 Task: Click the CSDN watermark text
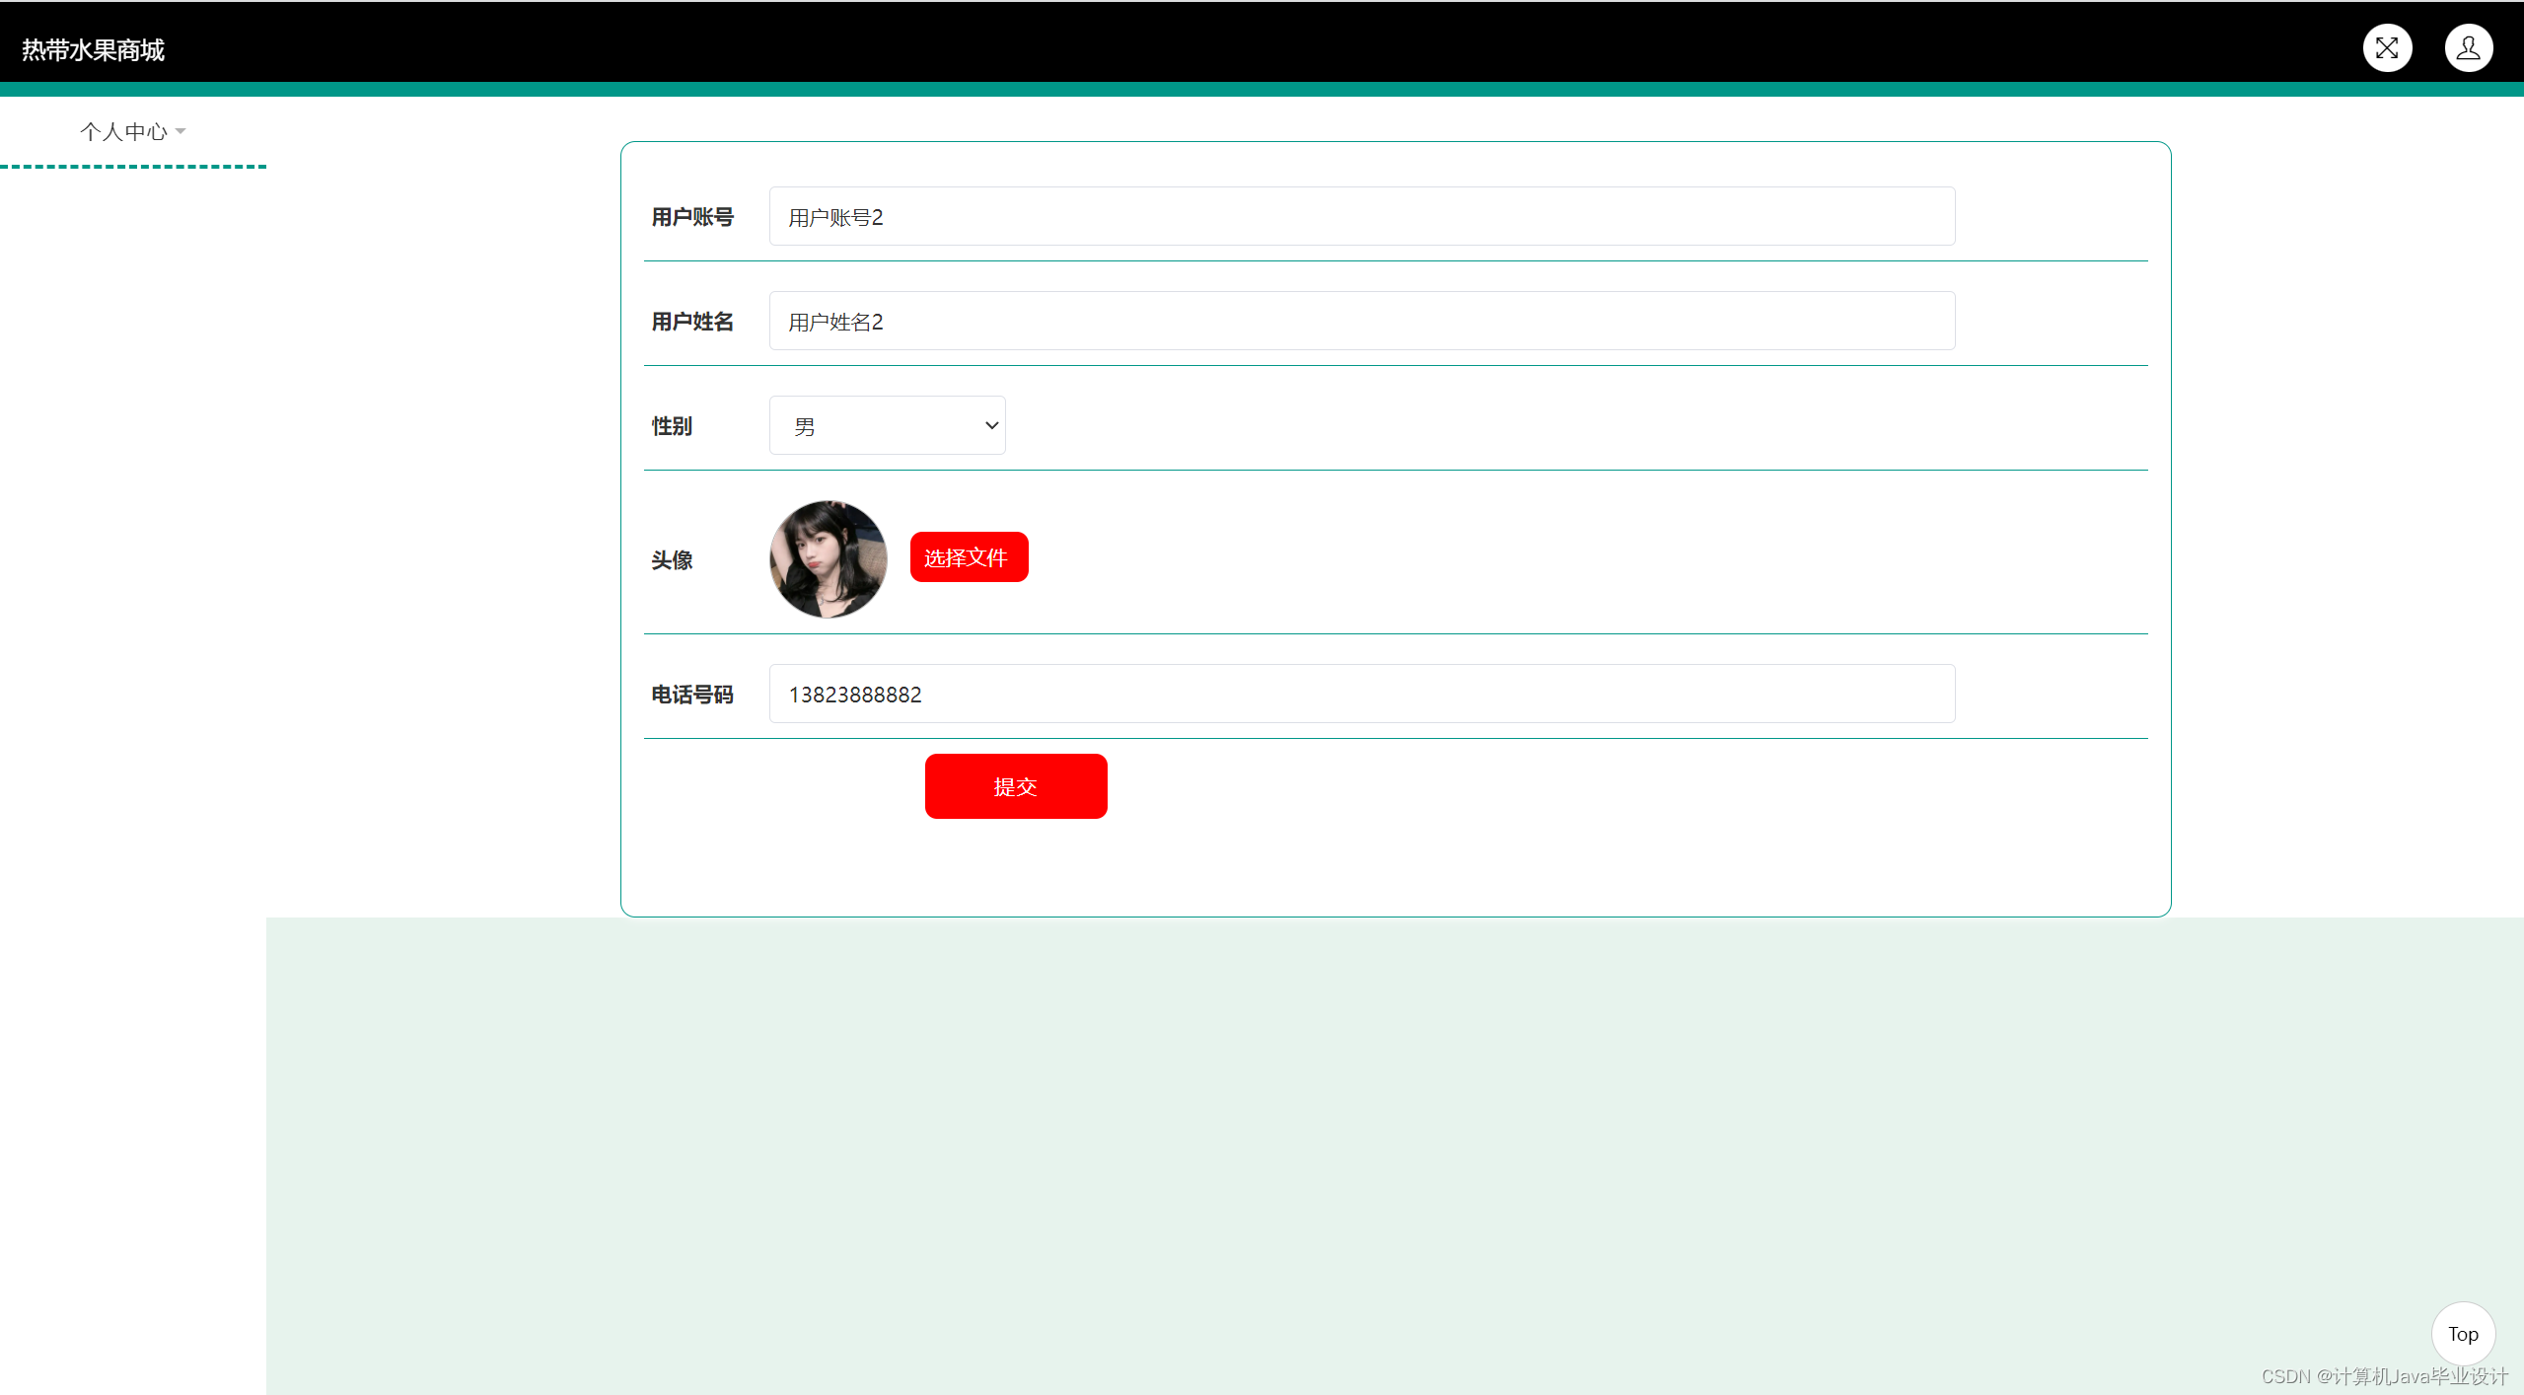click(x=2383, y=1376)
